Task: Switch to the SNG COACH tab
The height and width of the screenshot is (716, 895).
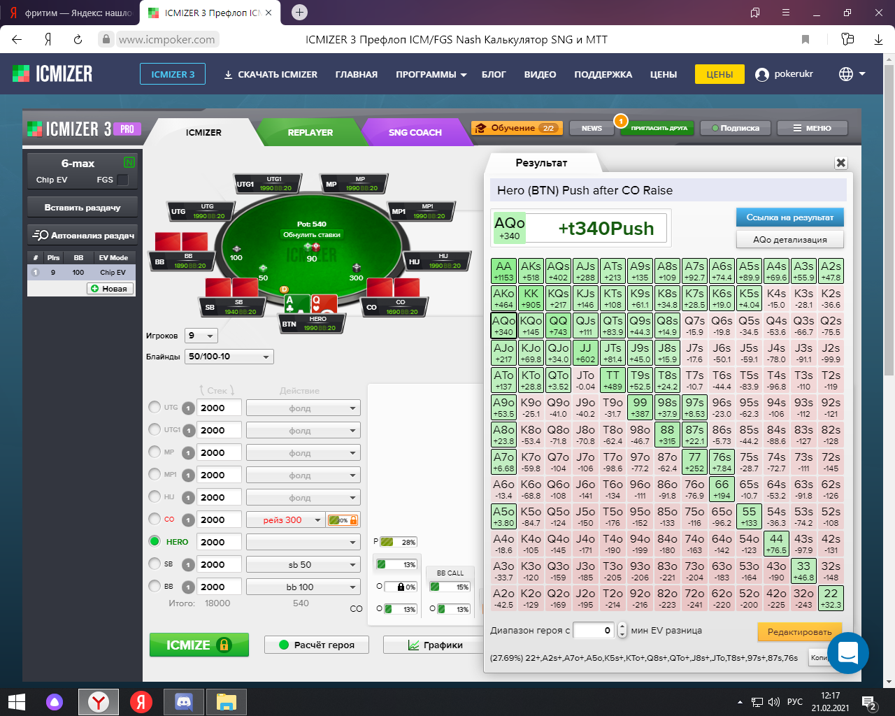Action: [x=415, y=132]
